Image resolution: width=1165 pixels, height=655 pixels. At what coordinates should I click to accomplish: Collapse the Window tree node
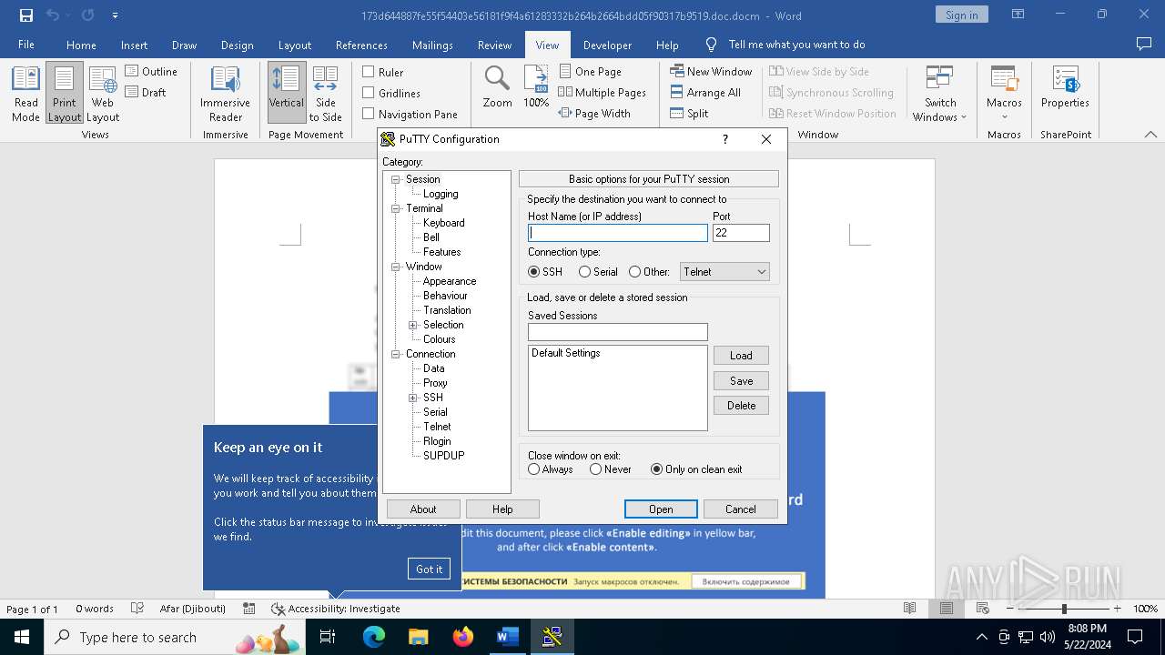pyautogui.click(x=396, y=267)
